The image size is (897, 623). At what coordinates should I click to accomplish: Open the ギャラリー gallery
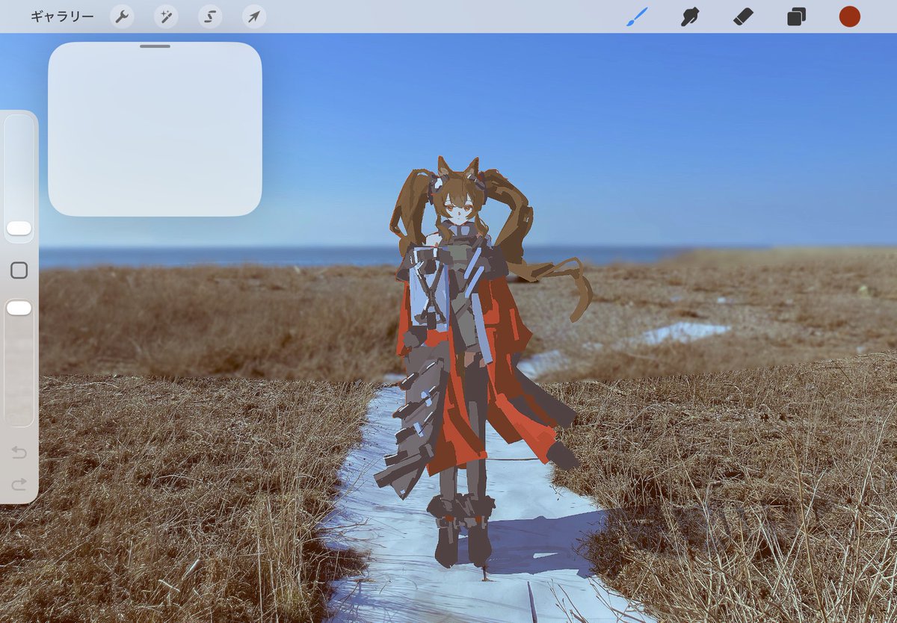[x=63, y=16]
